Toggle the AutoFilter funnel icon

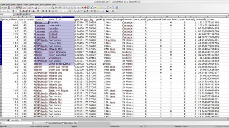point(78,7)
